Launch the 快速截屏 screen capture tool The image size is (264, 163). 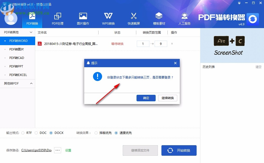click(x=134, y=18)
